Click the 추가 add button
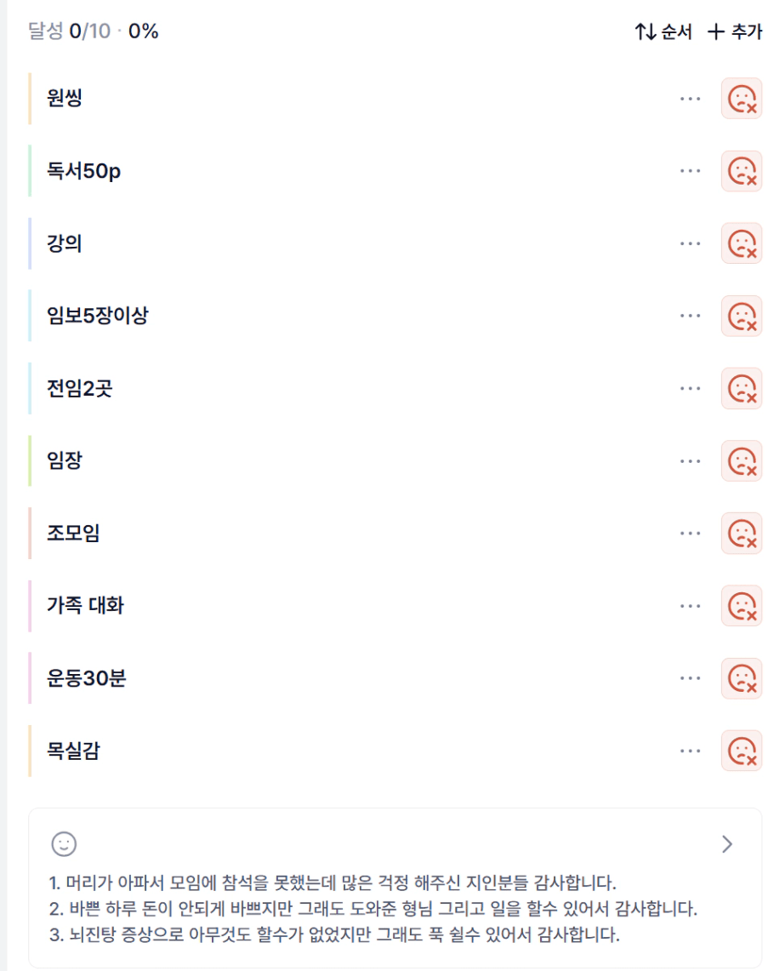The image size is (768, 971). pos(735,32)
